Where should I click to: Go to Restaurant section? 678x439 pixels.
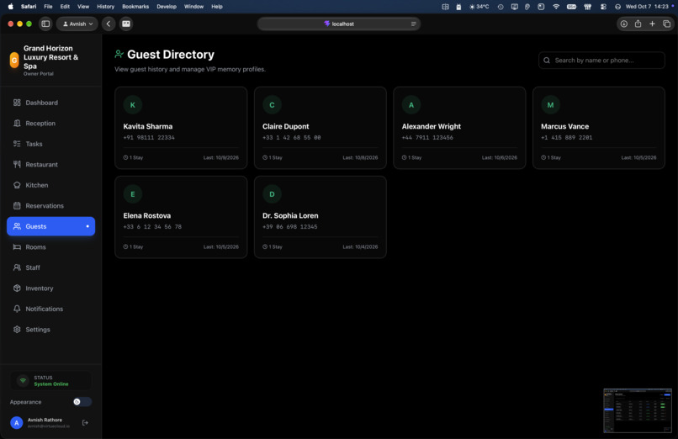(51, 164)
